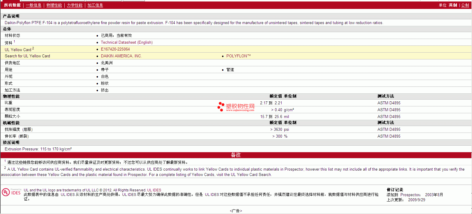Click the 物理性能 table section heading
472x214 pixels.
tap(11, 96)
